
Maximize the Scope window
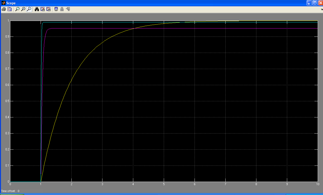[315, 3]
